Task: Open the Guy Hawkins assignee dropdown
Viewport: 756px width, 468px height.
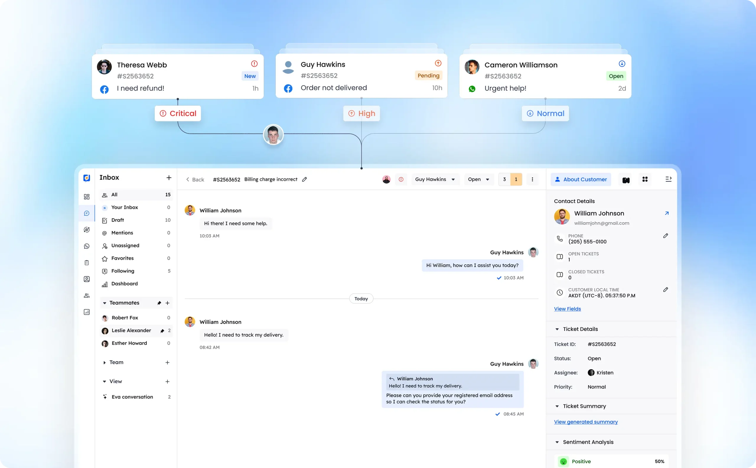Action: coord(435,179)
